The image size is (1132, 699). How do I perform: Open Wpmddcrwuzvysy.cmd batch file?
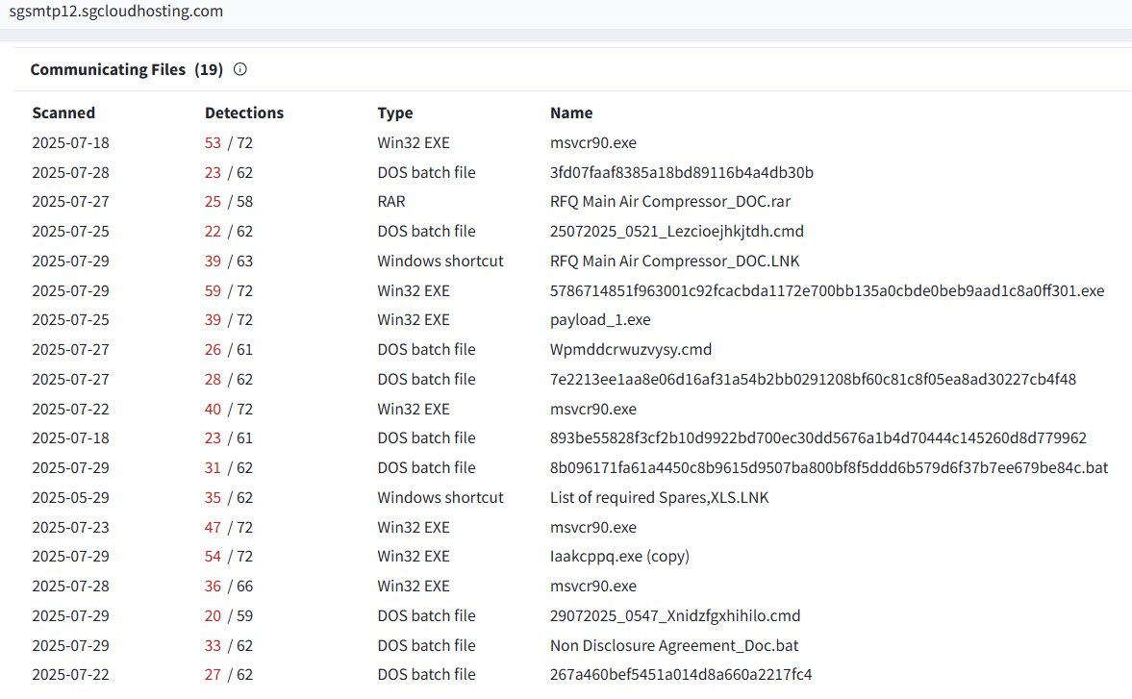(630, 349)
